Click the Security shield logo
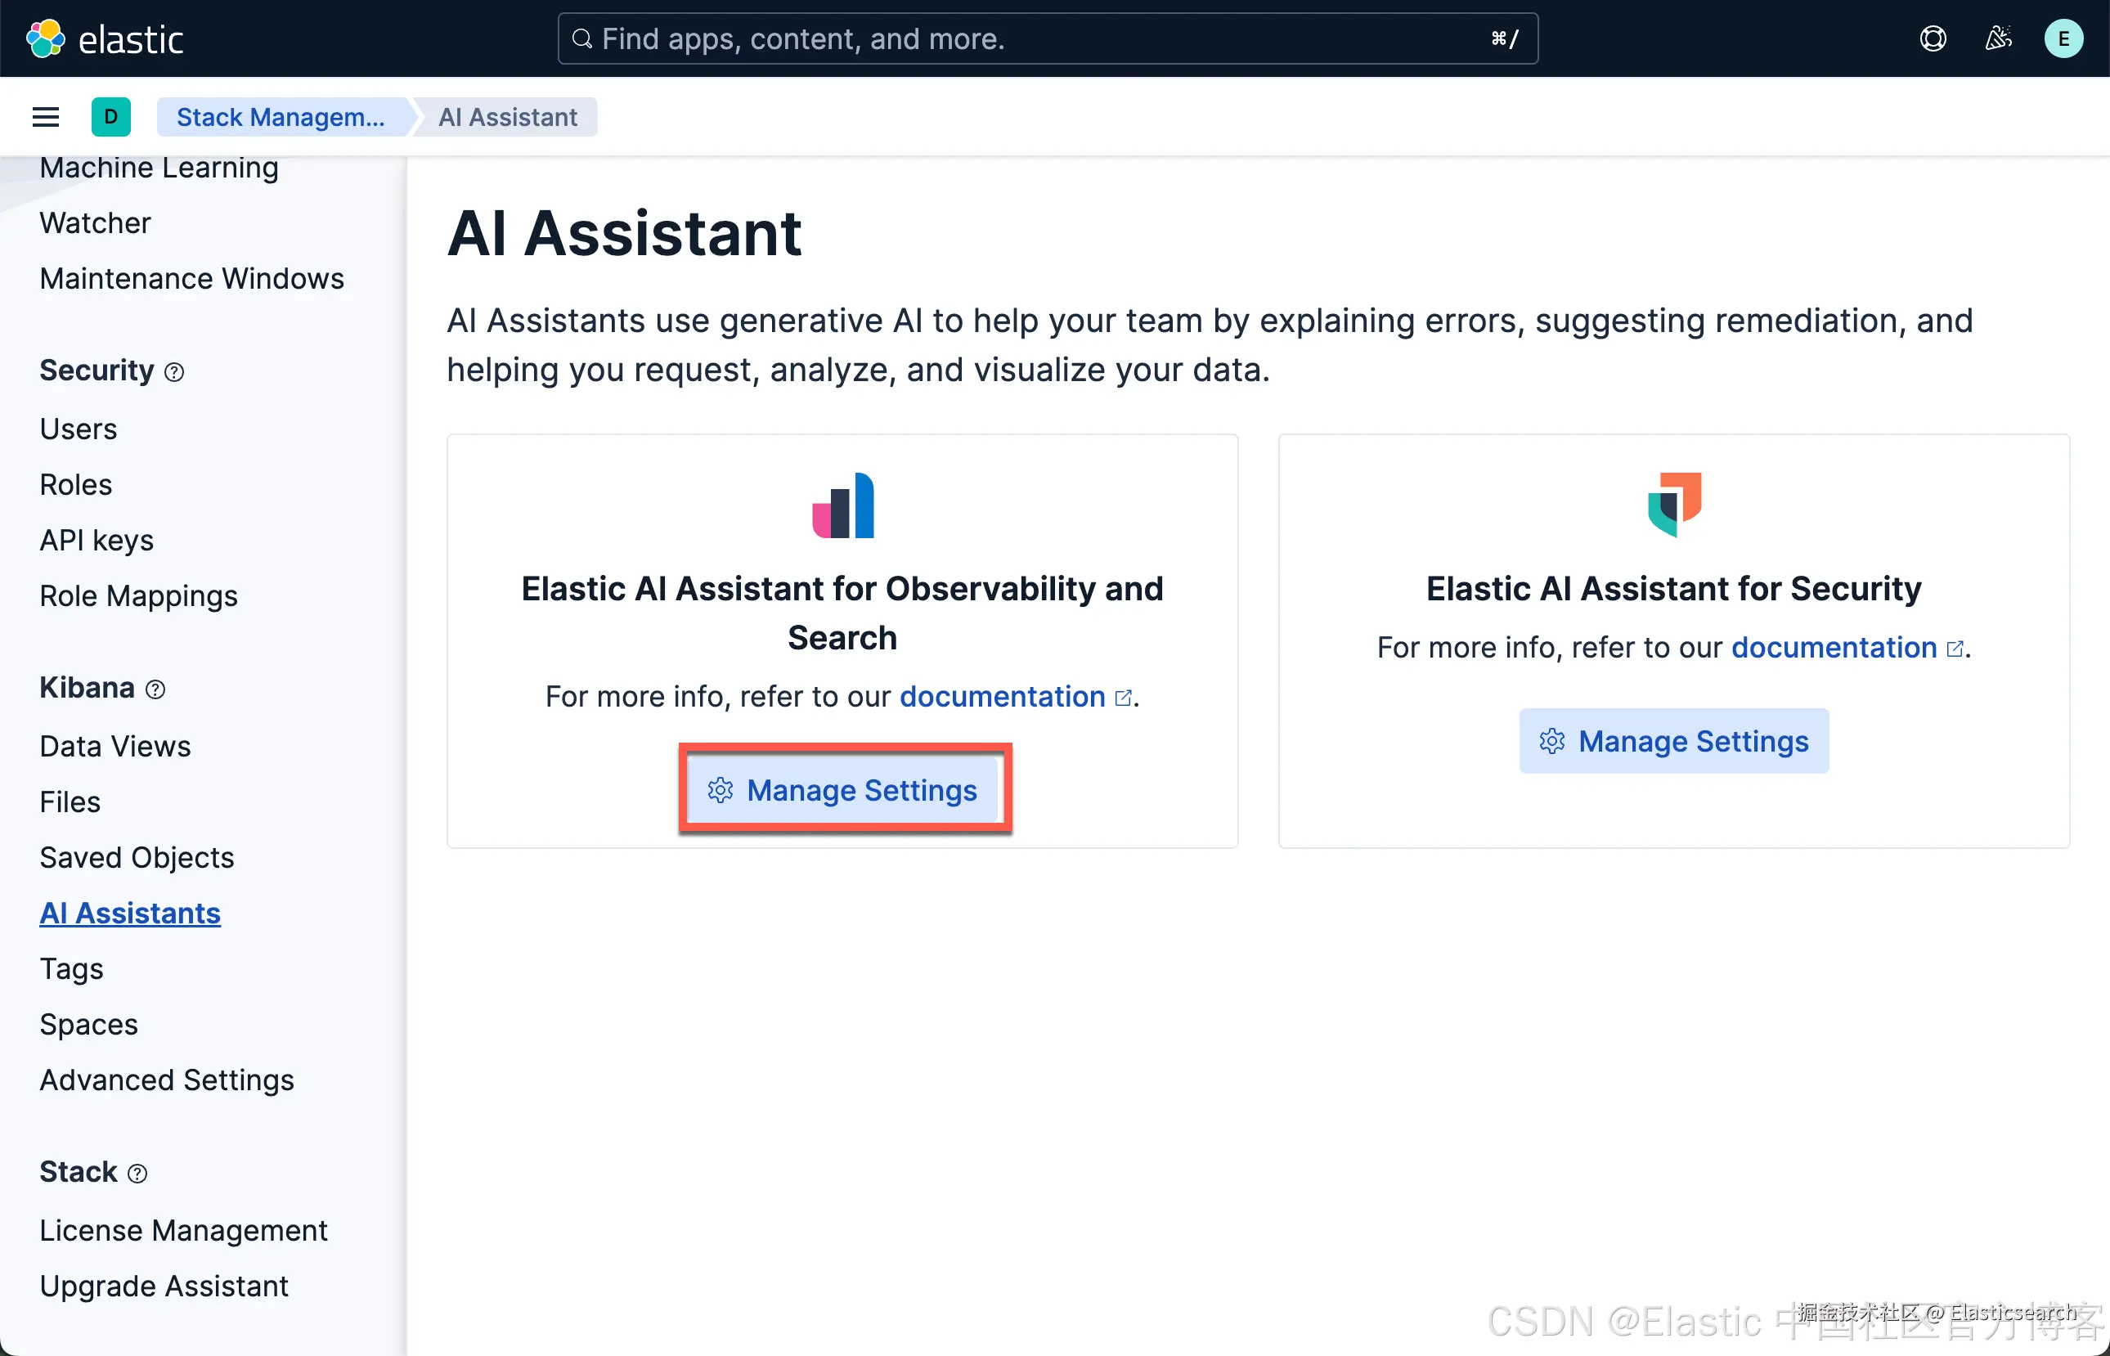This screenshot has height=1356, width=2110. pyautogui.click(x=1673, y=504)
